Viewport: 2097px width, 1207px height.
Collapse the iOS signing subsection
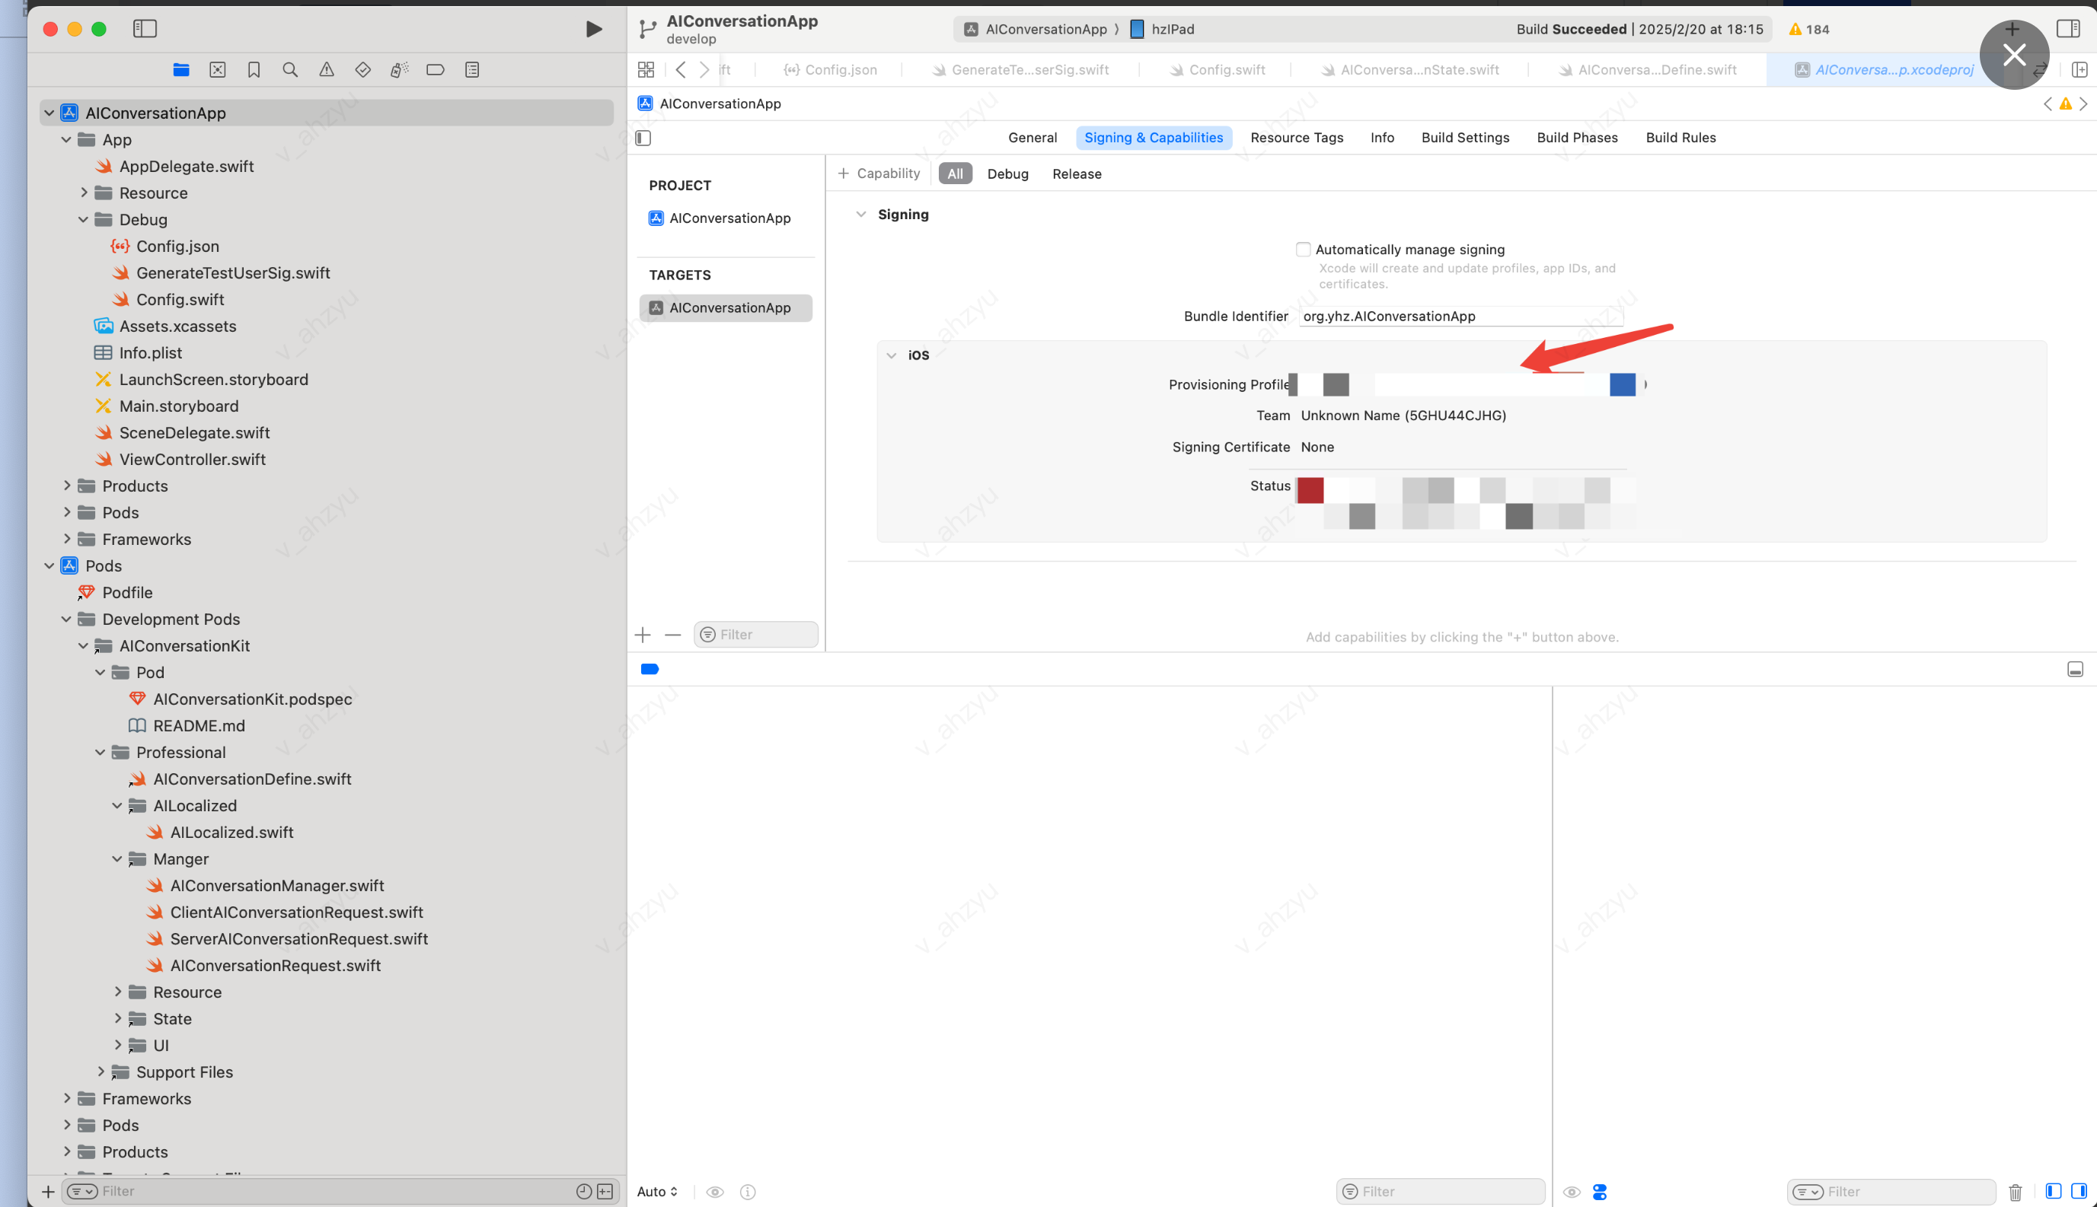coord(892,355)
